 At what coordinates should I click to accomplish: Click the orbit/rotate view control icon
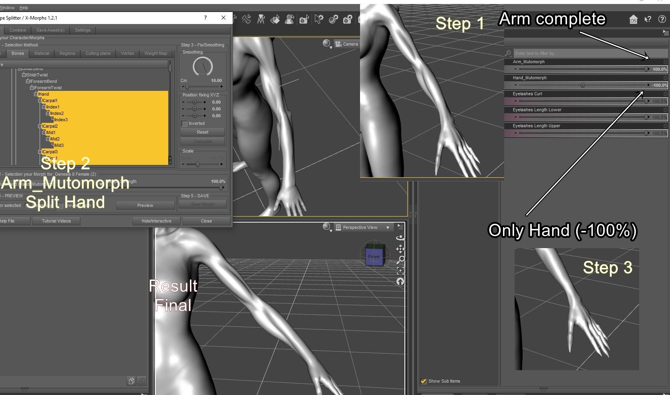400,238
